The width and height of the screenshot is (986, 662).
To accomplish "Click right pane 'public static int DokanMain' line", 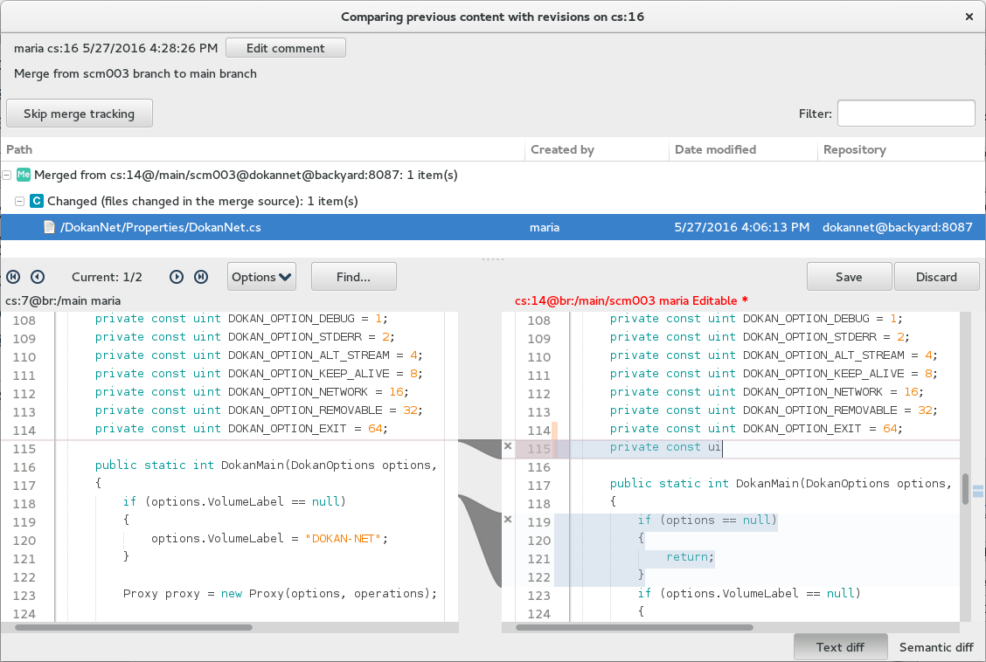I will [x=781, y=484].
